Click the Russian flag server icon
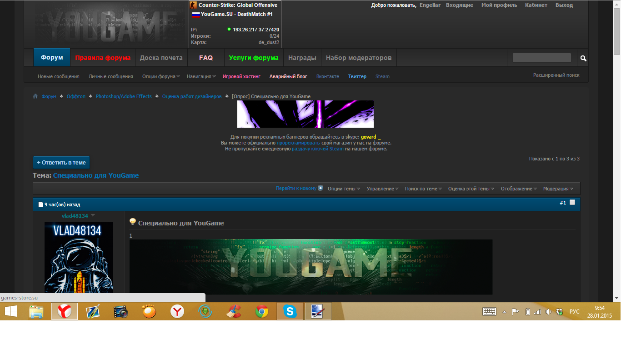The width and height of the screenshot is (621, 349). pos(195,15)
